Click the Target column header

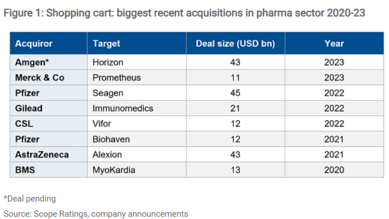[x=136, y=43]
